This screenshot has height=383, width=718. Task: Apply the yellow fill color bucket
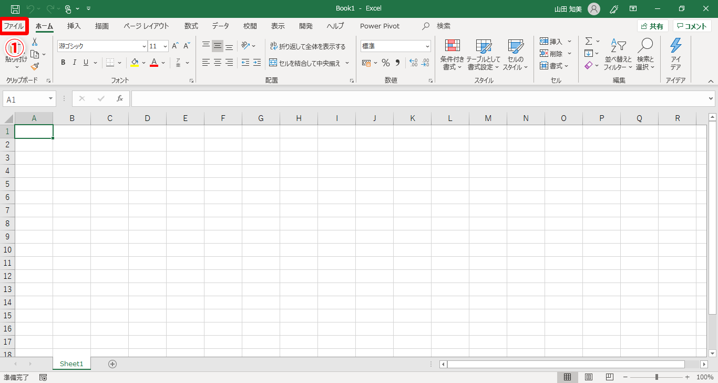[135, 63]
